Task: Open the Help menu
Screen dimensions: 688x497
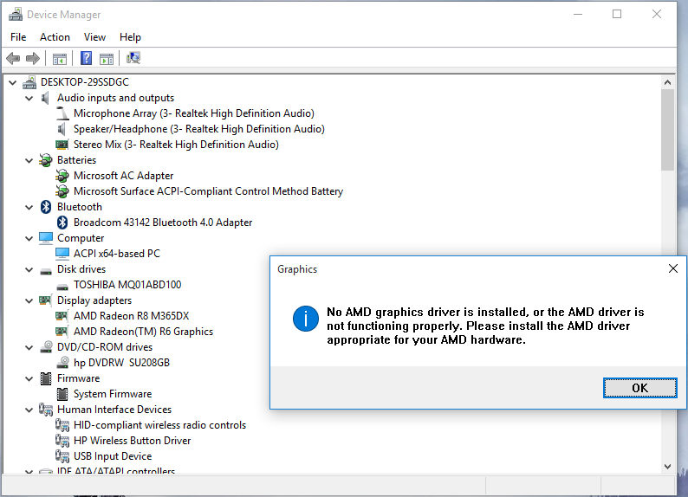Action: [130, 37]
